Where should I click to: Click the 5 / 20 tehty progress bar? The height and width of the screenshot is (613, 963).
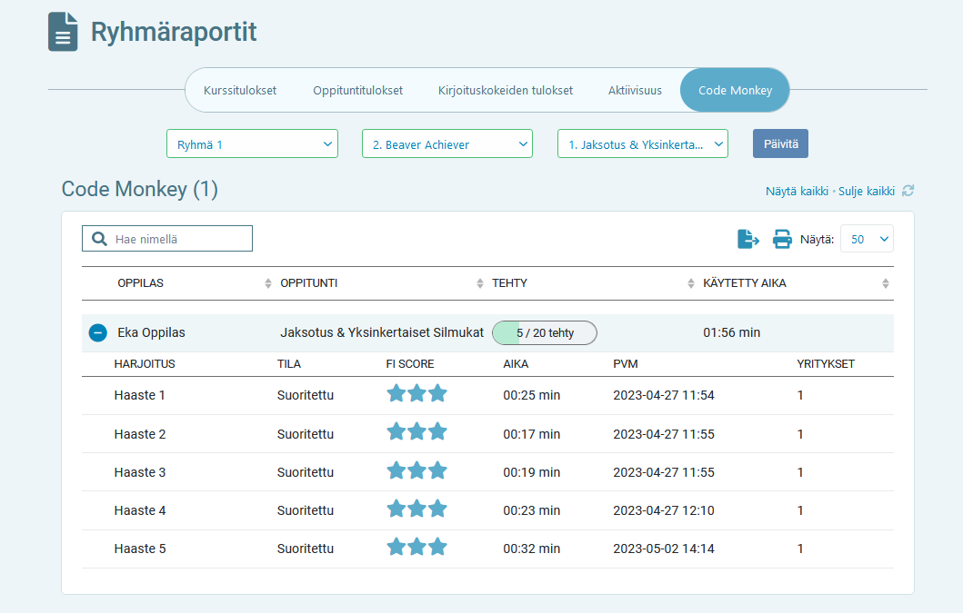pyautogui.click(x=545, y=333)
